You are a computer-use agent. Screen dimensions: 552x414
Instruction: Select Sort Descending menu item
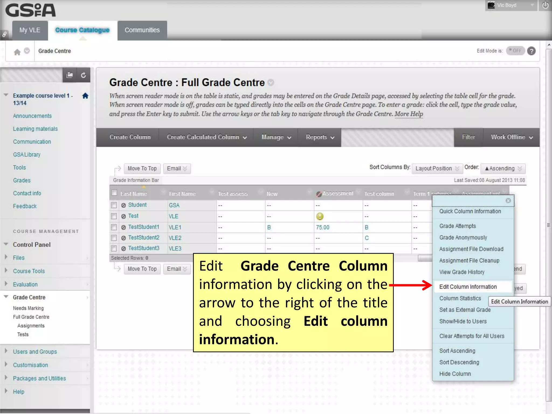(459, 362)
